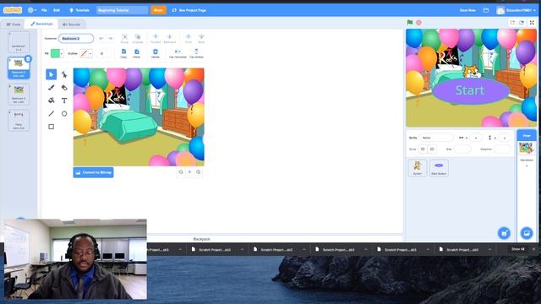Select the Line tool

51,114
